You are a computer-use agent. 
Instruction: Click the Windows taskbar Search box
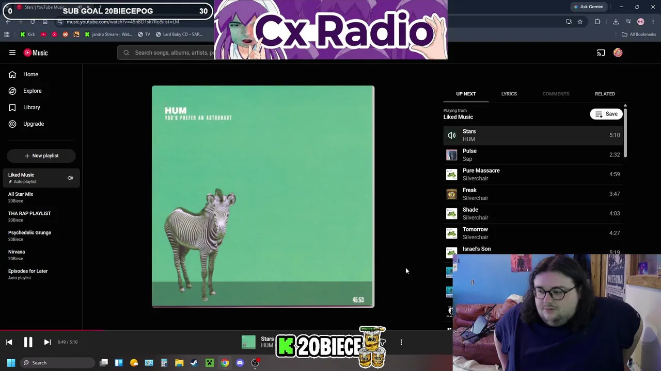tap(57, 363)
